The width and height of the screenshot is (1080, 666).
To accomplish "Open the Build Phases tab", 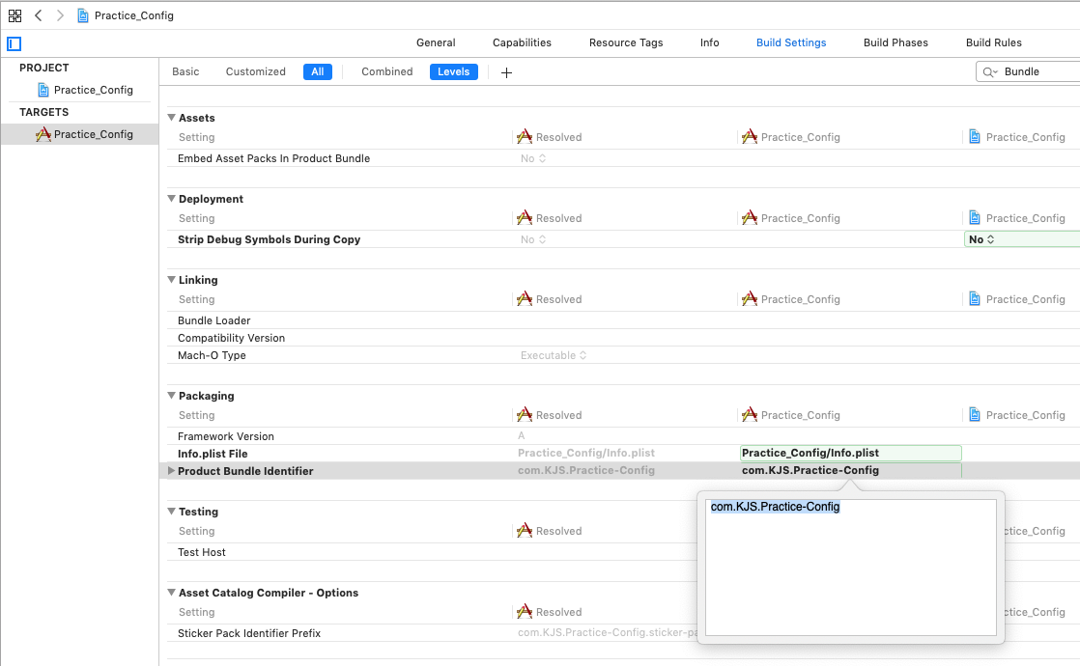I will pos(895,42).
